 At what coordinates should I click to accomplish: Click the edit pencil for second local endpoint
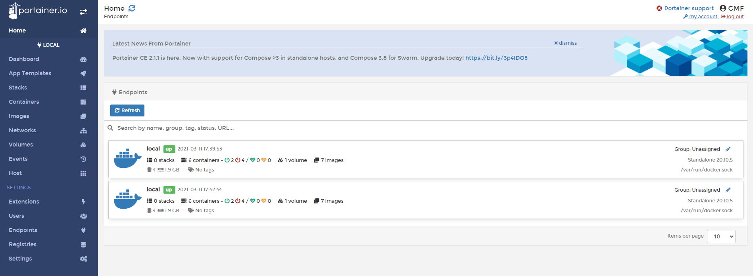[x=728, y=190]
